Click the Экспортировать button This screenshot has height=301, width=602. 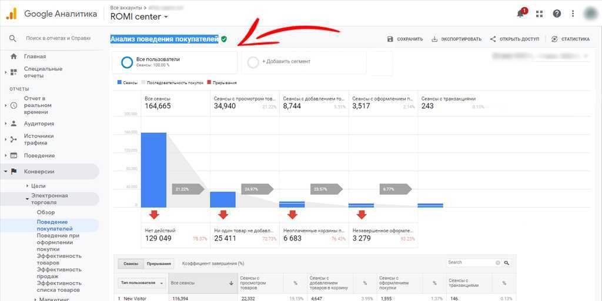click(456, 39)
